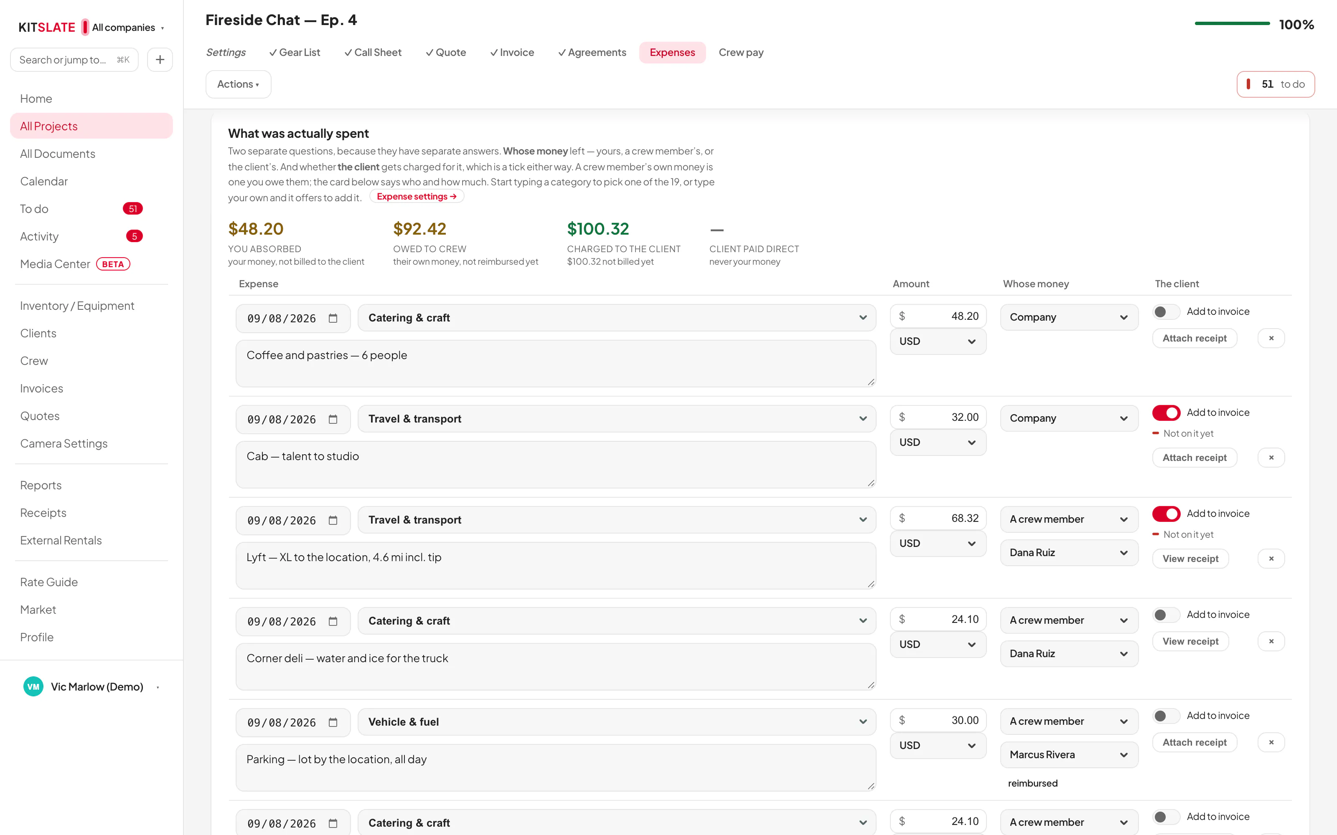Follow the Expense settings link
Viewport: 1337px width, 835px height.
pyautogui.click(x=417, y=197)
